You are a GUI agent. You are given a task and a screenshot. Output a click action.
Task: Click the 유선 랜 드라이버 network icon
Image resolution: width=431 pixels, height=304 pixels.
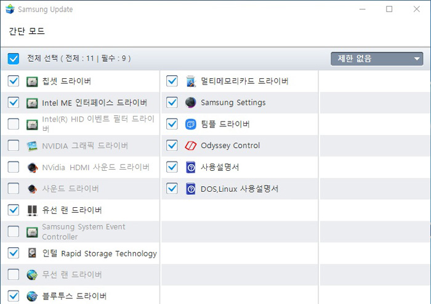click(x=32, y=210)
